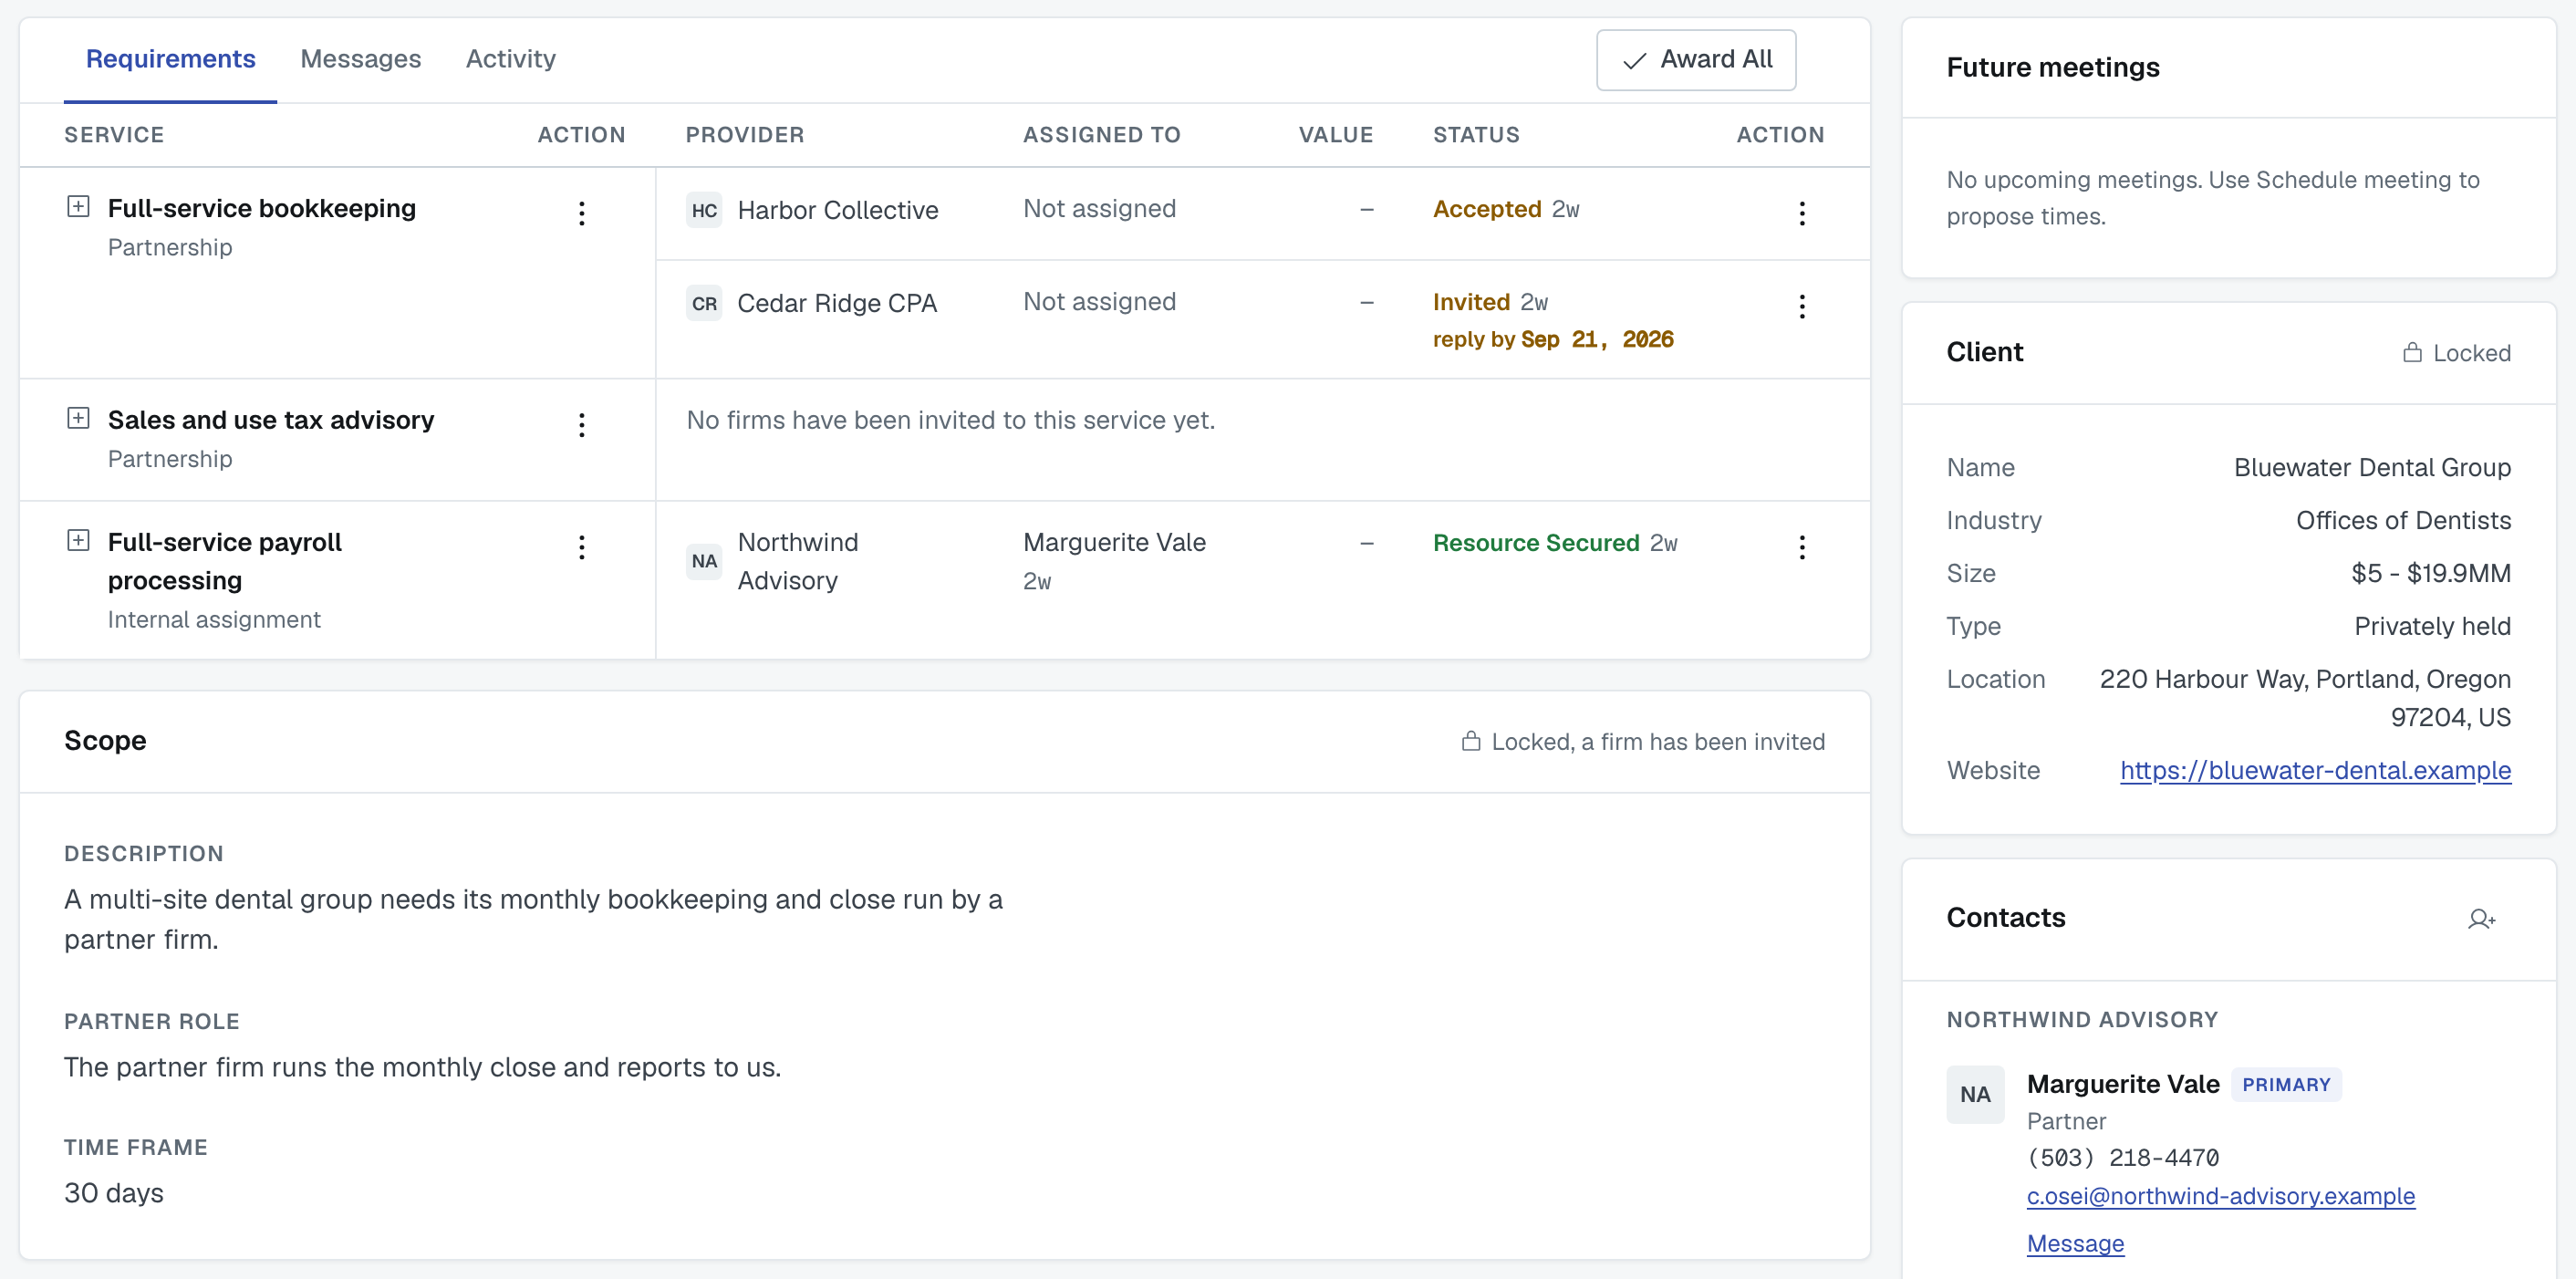
Task: Open kebab menu for Sales and use tax advisory
Action: (581, 425)
